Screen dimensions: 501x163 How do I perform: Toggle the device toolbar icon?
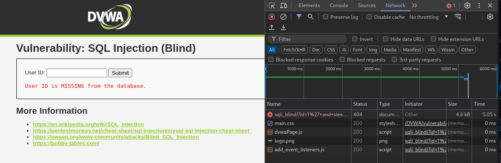point(283,5)
